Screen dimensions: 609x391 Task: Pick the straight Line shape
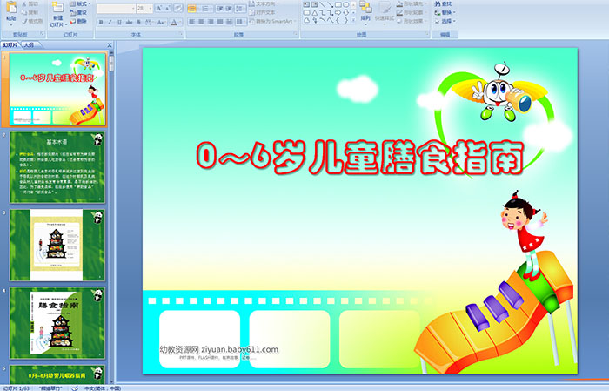pos(322,4)
